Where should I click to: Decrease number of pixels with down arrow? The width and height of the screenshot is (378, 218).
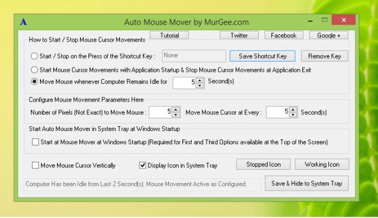[176, 115]
